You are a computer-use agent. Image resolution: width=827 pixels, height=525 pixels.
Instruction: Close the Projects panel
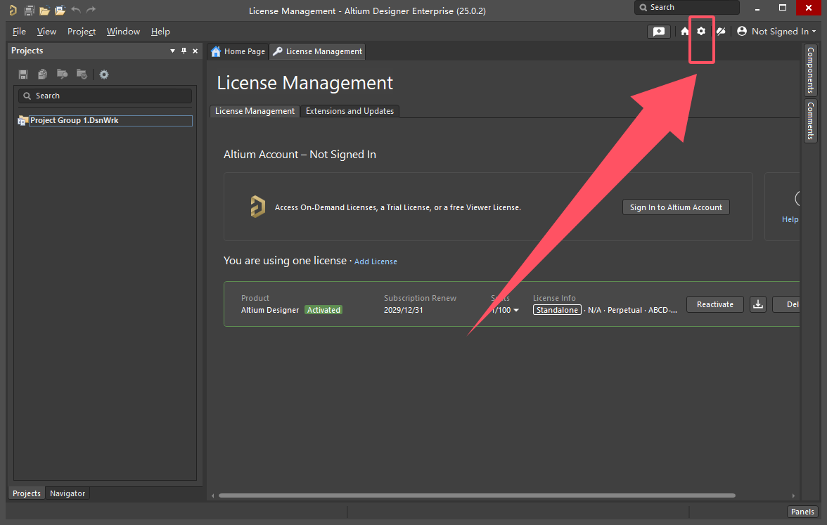pyautogui.click(x=195, y=51)
